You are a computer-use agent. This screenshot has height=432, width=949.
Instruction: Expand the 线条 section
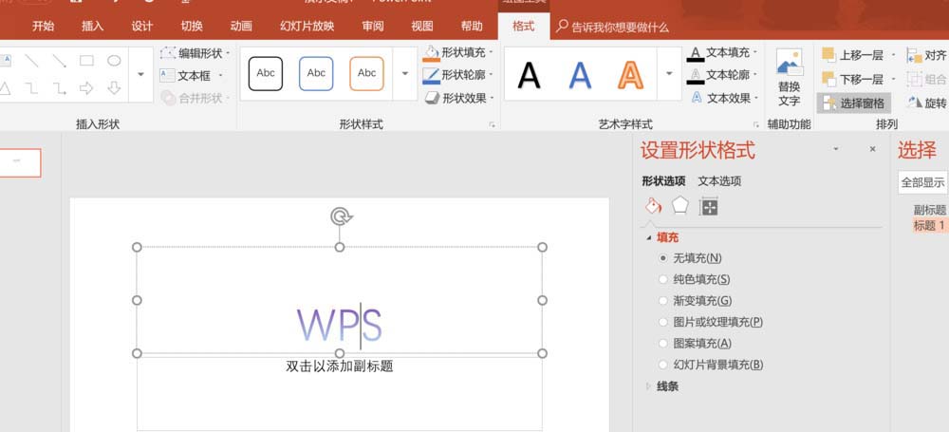click(x=649, y=386)
